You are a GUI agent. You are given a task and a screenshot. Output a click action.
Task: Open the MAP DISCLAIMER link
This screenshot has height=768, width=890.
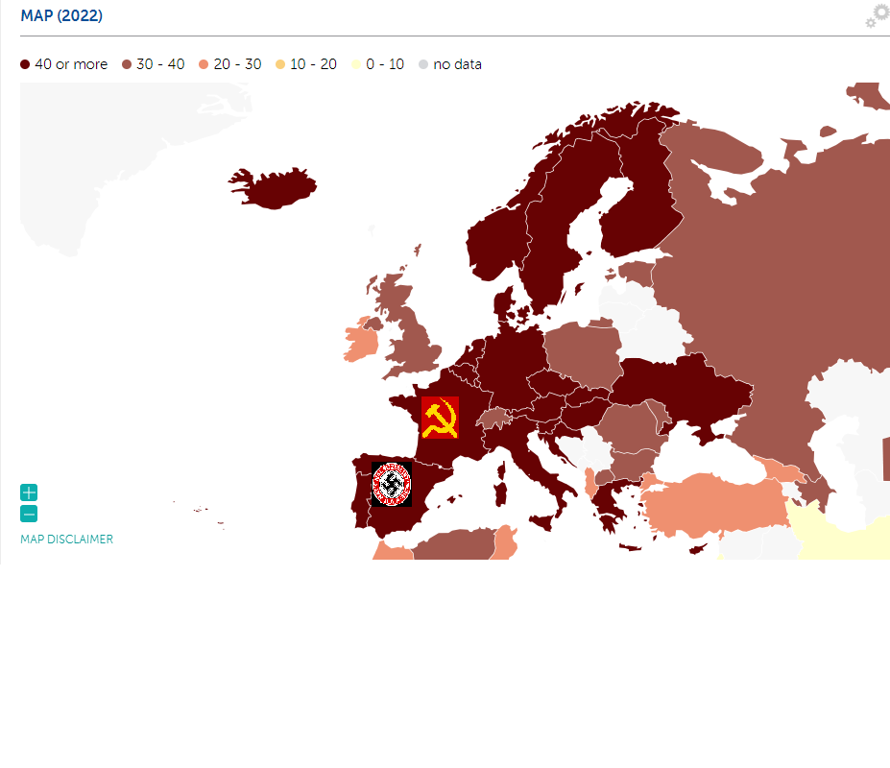[x=66, y=540]
